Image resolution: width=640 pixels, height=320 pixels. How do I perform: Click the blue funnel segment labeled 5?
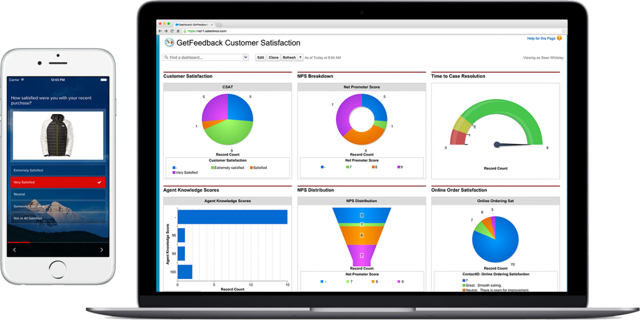[362, 215]
